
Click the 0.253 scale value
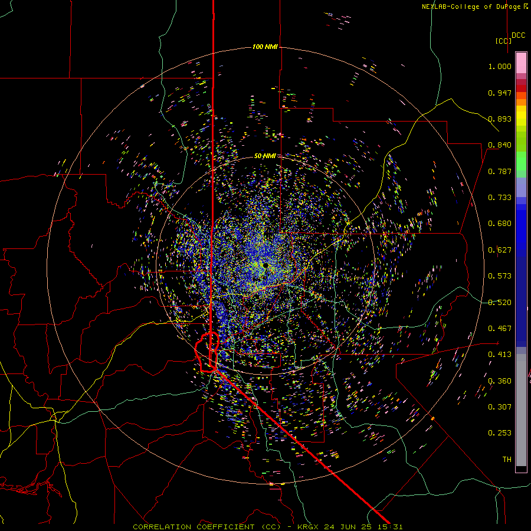(x=500, y=433)
